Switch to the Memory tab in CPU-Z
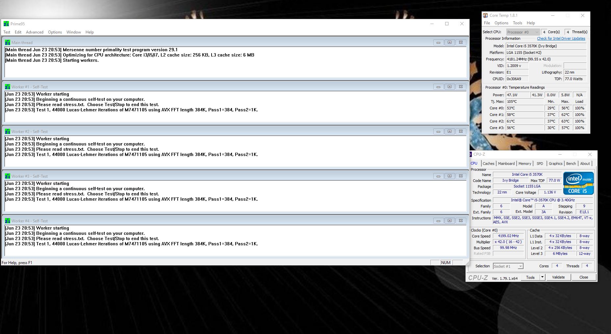611x334 pixels. pos(525,164)
